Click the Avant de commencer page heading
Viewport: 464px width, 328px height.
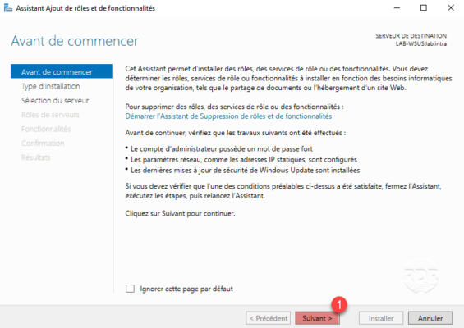tap(75, 41)
